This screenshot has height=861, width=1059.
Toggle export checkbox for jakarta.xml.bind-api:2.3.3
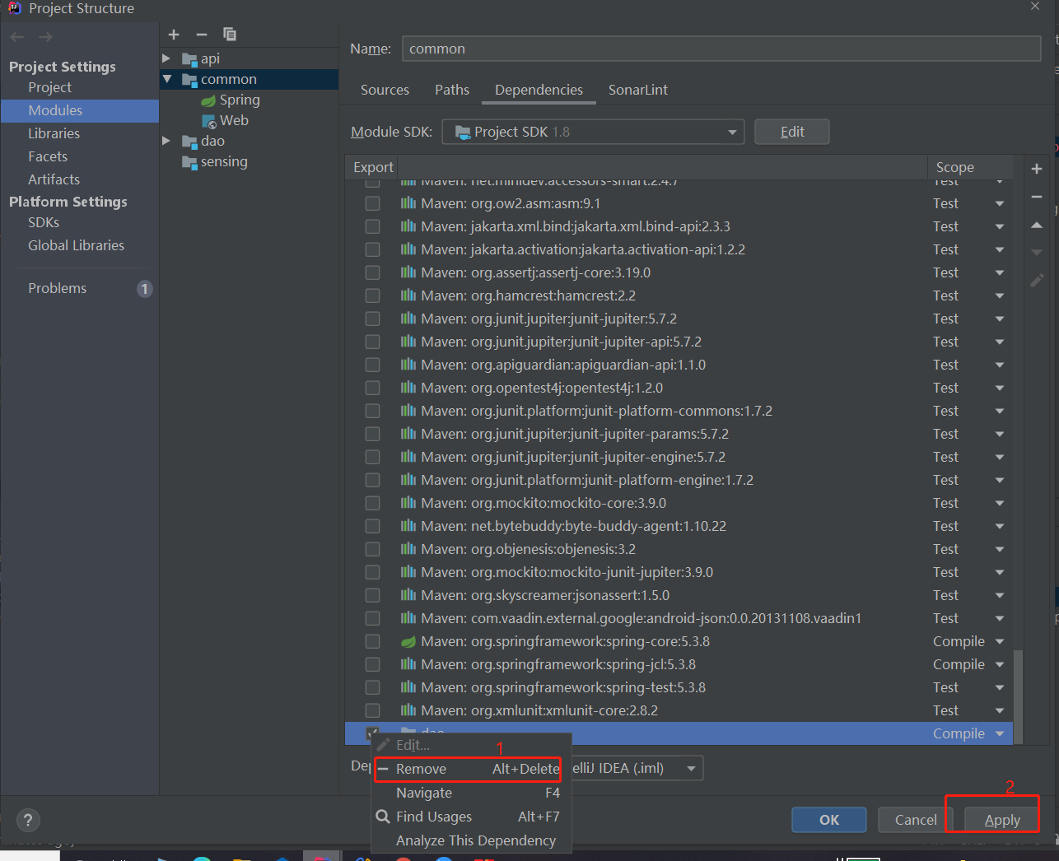pyautogui.click(x=373, y=226)
